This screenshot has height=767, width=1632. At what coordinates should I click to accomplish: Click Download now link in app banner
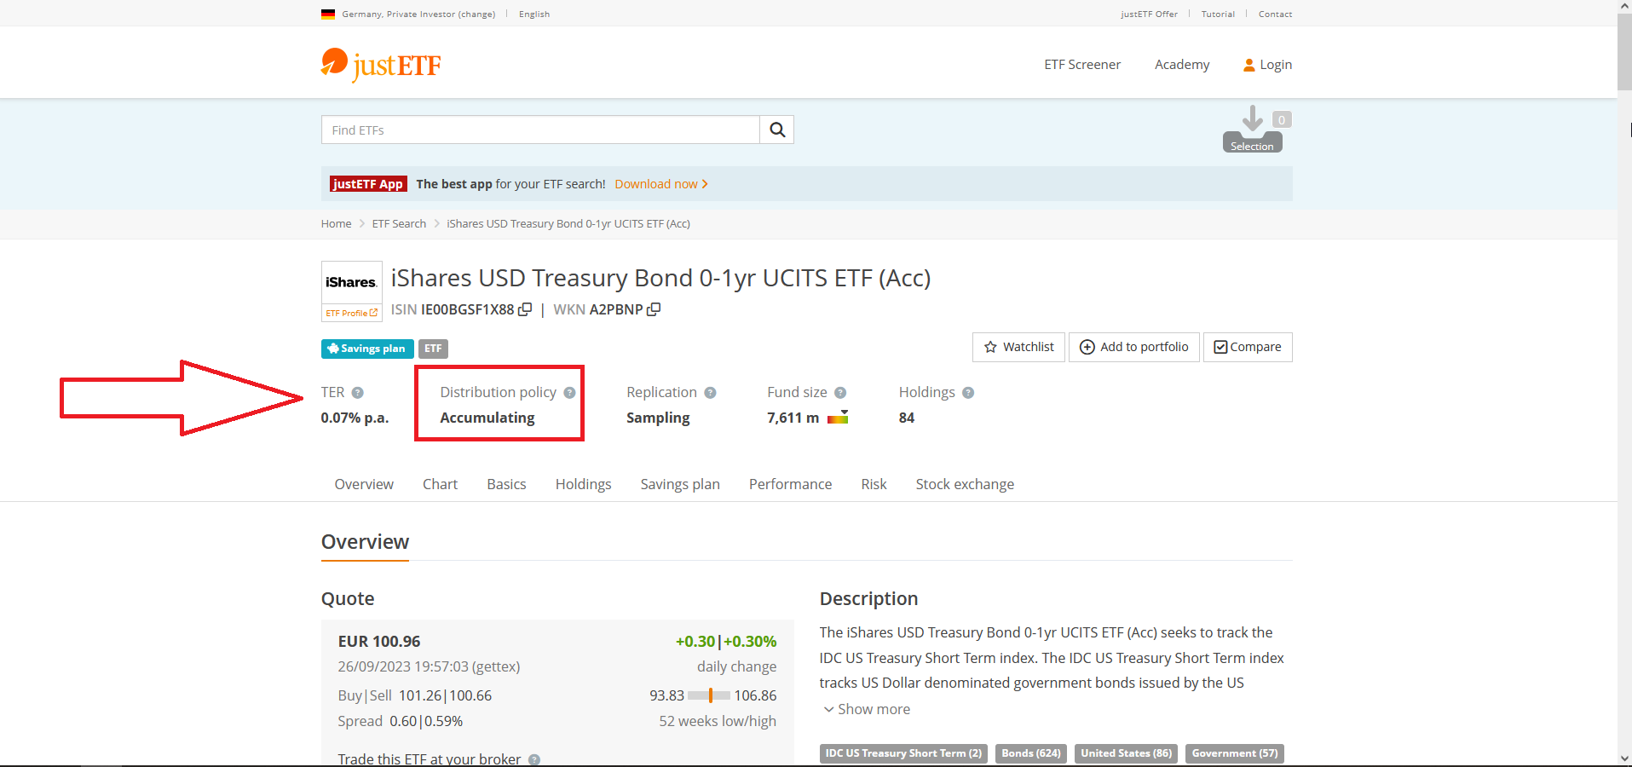point(661,184)
